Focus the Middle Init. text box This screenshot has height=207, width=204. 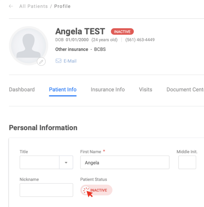pos(187,162)
